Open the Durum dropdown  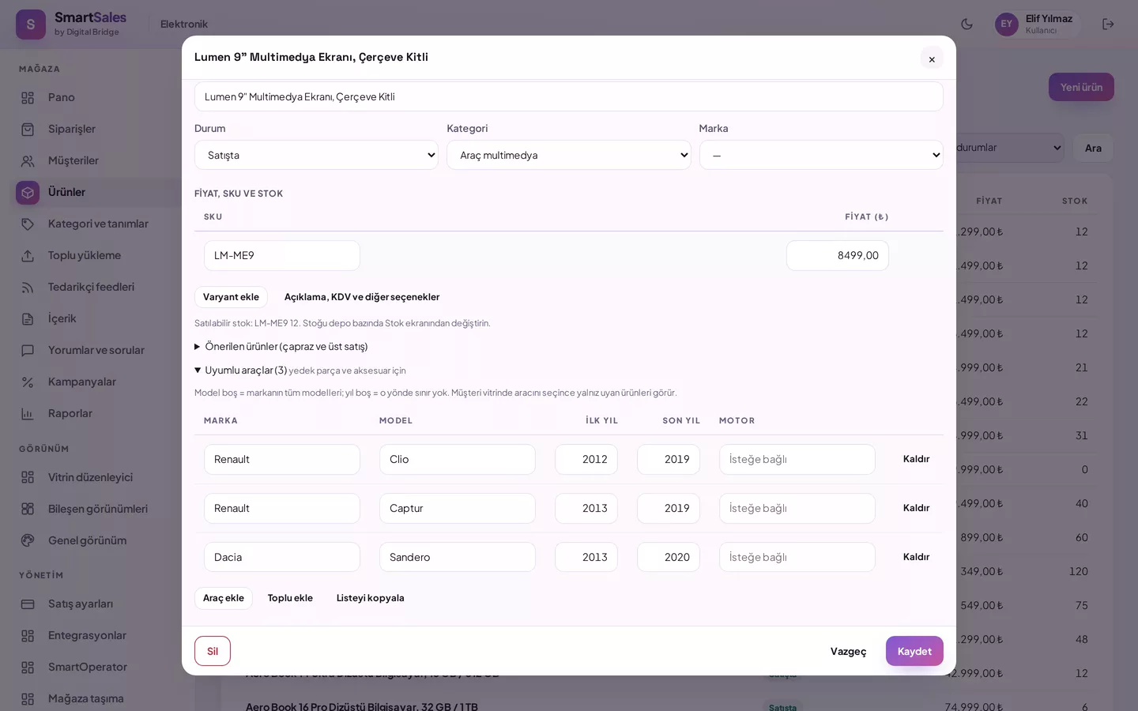click(x=316, y=155)
